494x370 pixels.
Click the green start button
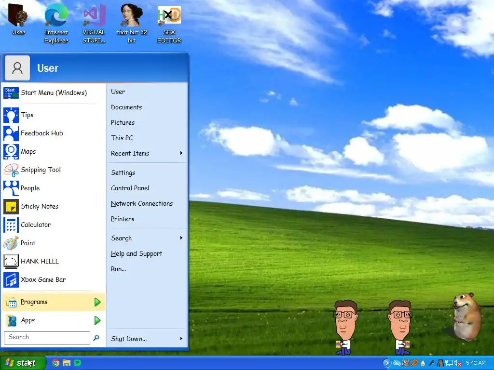pyautogui.click(x=23, y=363)
